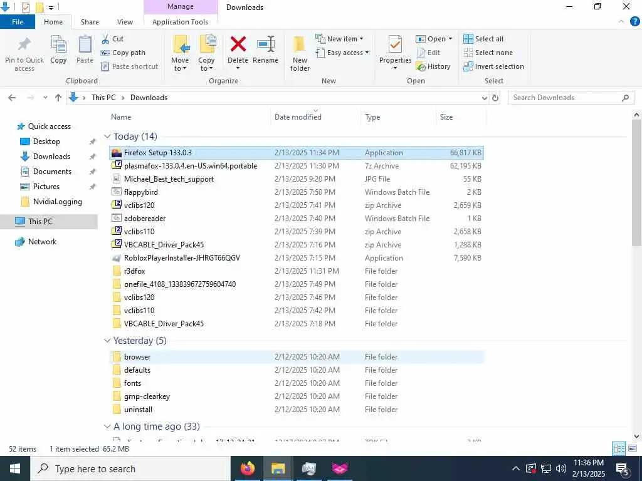
Task: Click the red Delete icon
Action: pyautogui.click(x=238, y=44)
